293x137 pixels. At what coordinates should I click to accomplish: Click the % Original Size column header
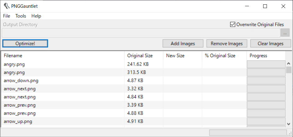point(224,56)
